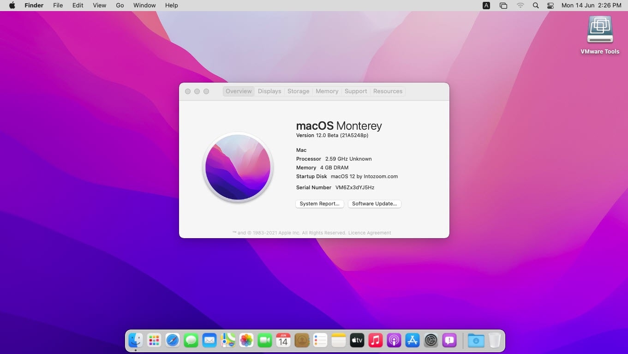Launch Apple TV from the Dock
Image resolution: width=628 pixels, height=354 pixels.
[x=357, y=341]
